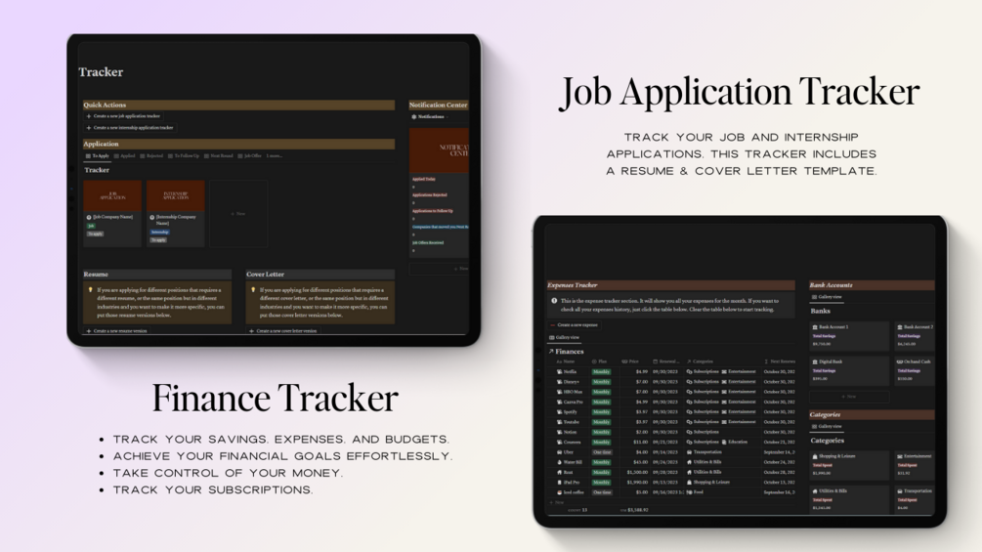Click the Name column header in Finances
Viewport: 982px width, 552px height.
(x=566, y=361)
